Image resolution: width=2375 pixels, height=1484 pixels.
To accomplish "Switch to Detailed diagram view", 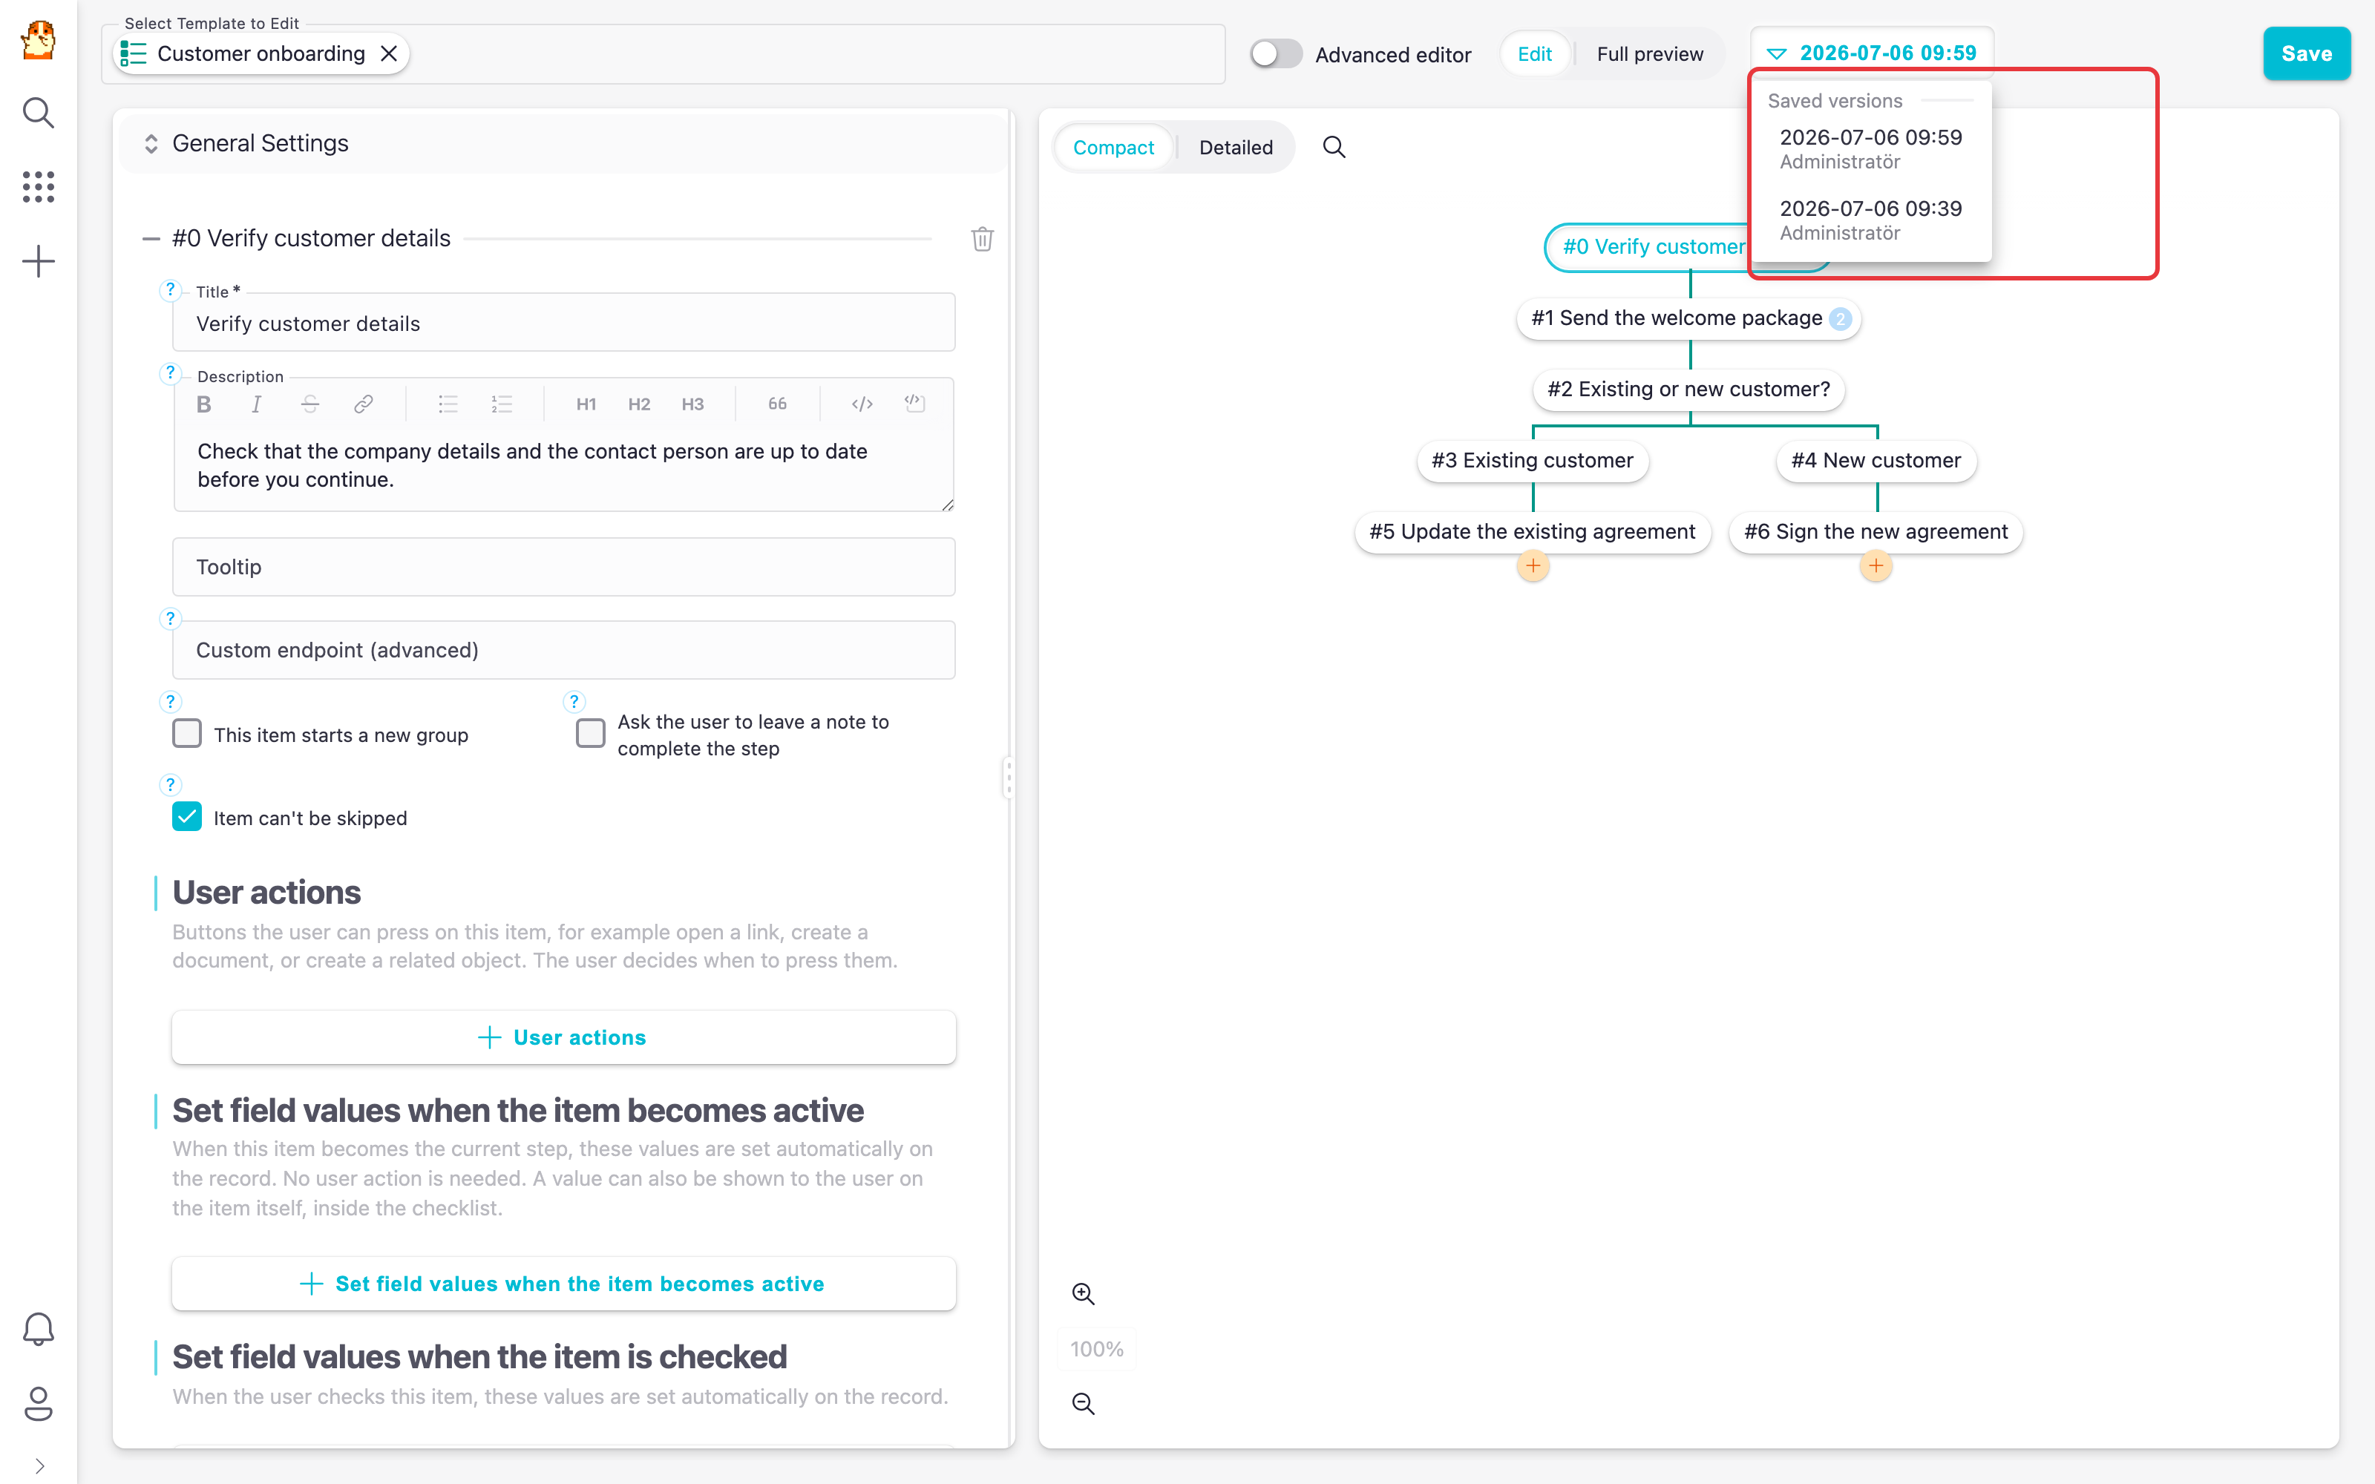I will pos(1236,147).
